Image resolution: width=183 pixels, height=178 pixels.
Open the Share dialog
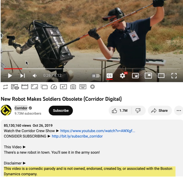coord(160,111)
